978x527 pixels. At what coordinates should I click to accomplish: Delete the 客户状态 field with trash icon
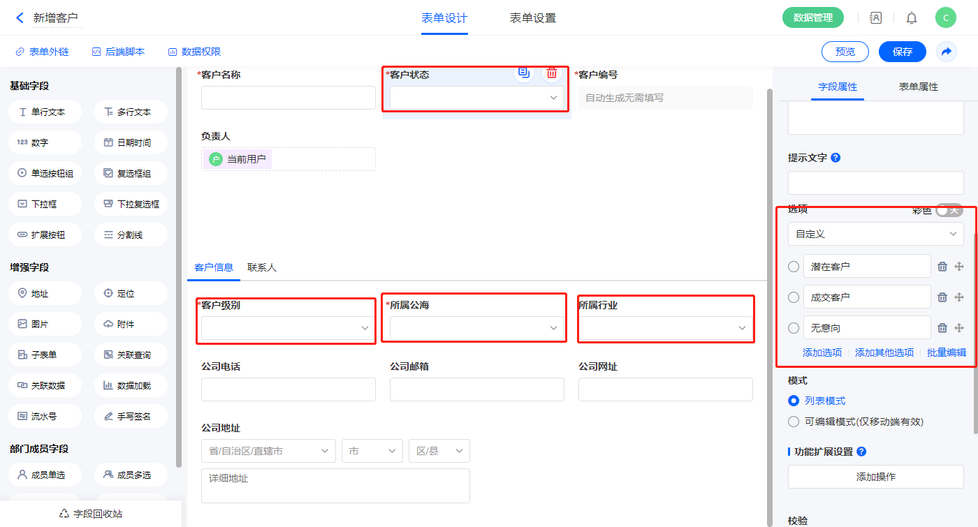[x=552, y=73]
